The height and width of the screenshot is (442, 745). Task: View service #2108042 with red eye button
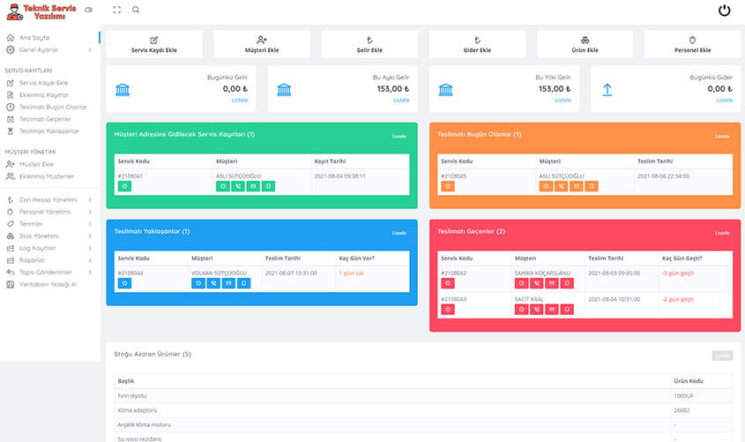pos(448,283)
